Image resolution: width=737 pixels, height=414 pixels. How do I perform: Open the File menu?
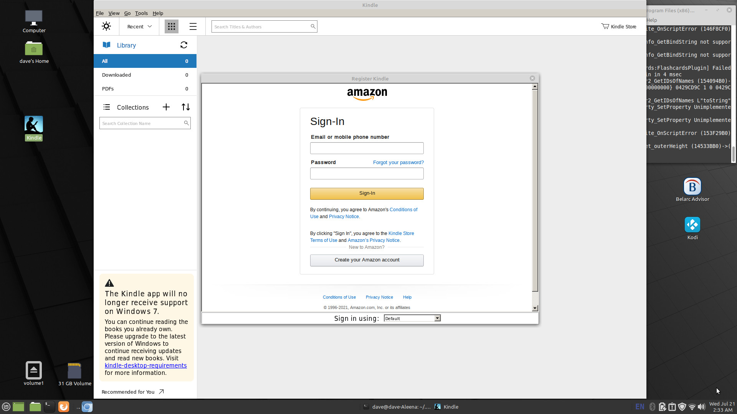click(x=100, y=13)
